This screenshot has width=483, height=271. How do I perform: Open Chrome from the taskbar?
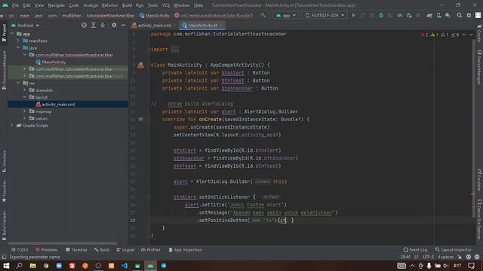pos(46,266)
